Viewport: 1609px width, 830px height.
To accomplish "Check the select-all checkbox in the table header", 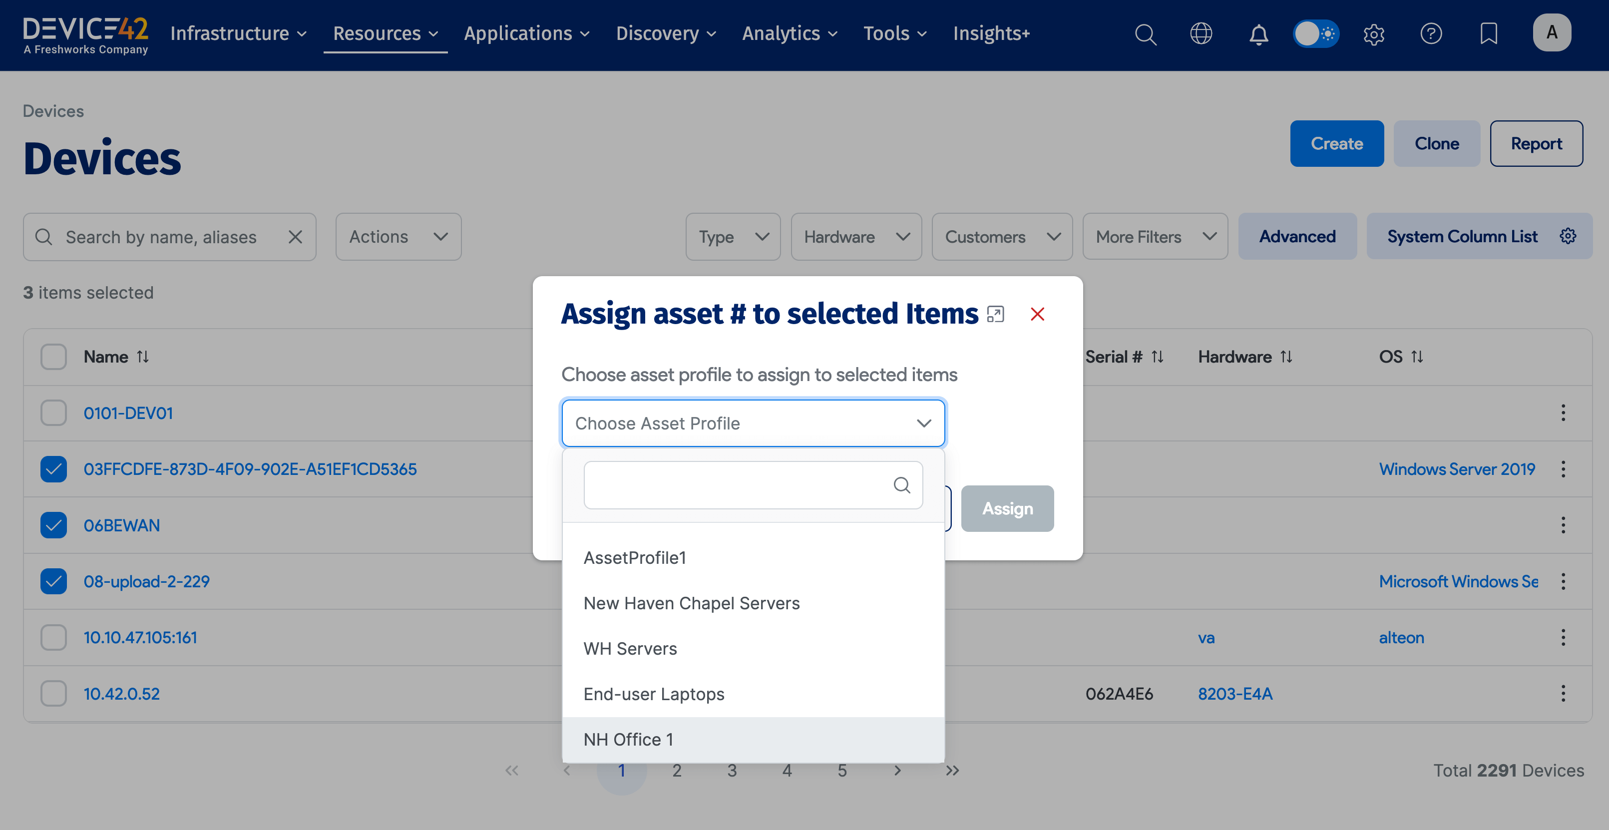I will click(x=53, y=356).
